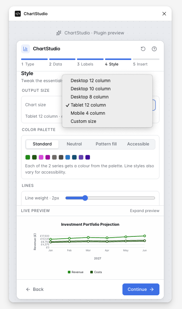The height and width of the screenshot is (309, 182).
Task: Click the Line weight slider handle
Action: (85, 198)
